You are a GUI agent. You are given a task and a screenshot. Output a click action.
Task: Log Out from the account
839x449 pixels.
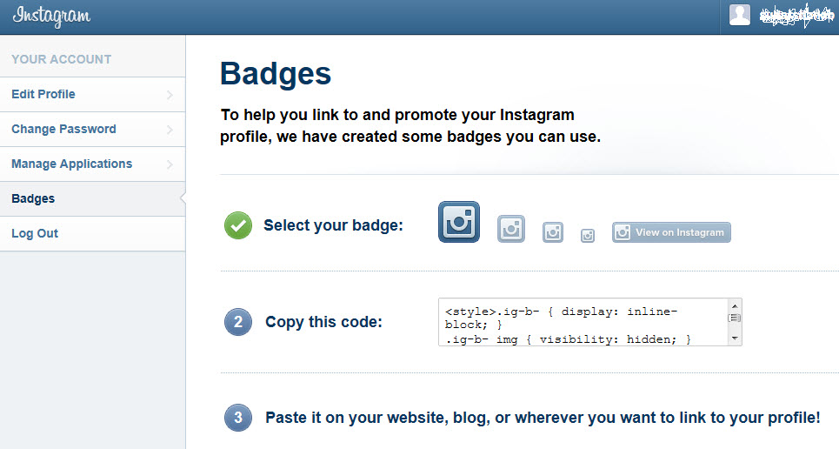[x=35, y=233]
